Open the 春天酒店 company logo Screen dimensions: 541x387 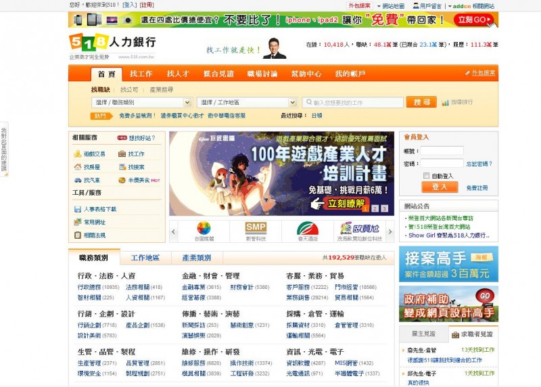(x=308, y=230)
